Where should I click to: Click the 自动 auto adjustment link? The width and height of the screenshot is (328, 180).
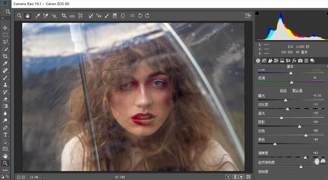click(x=283, y=91)
